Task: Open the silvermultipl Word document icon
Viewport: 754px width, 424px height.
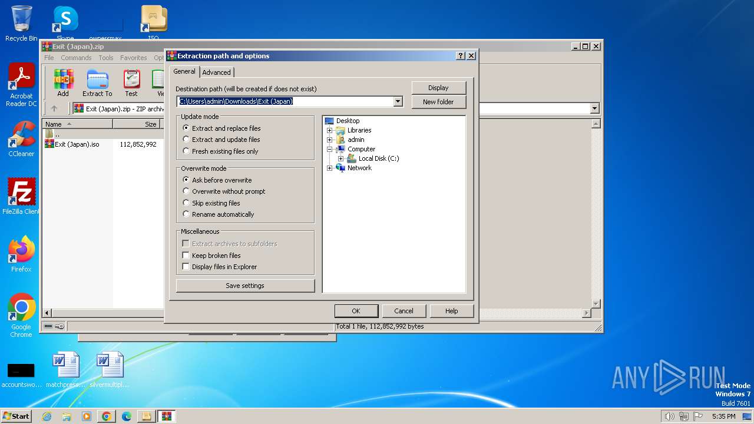Action: tap(110, 369)
